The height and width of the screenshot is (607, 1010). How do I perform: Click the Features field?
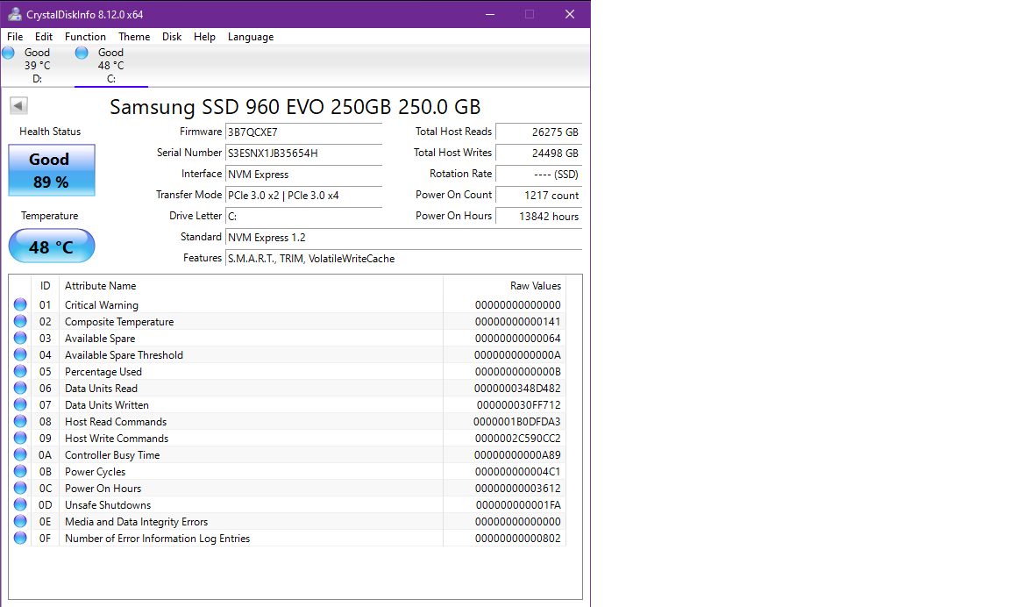[x=403, y=259]
